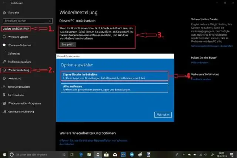Screen dimensions: 237x158
Task: Open the Windows Start menu
Action: tap(4, 154)
